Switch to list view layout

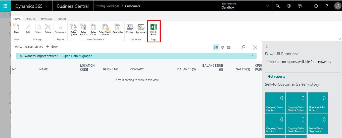pyautogui.click(x=216, y=47)
